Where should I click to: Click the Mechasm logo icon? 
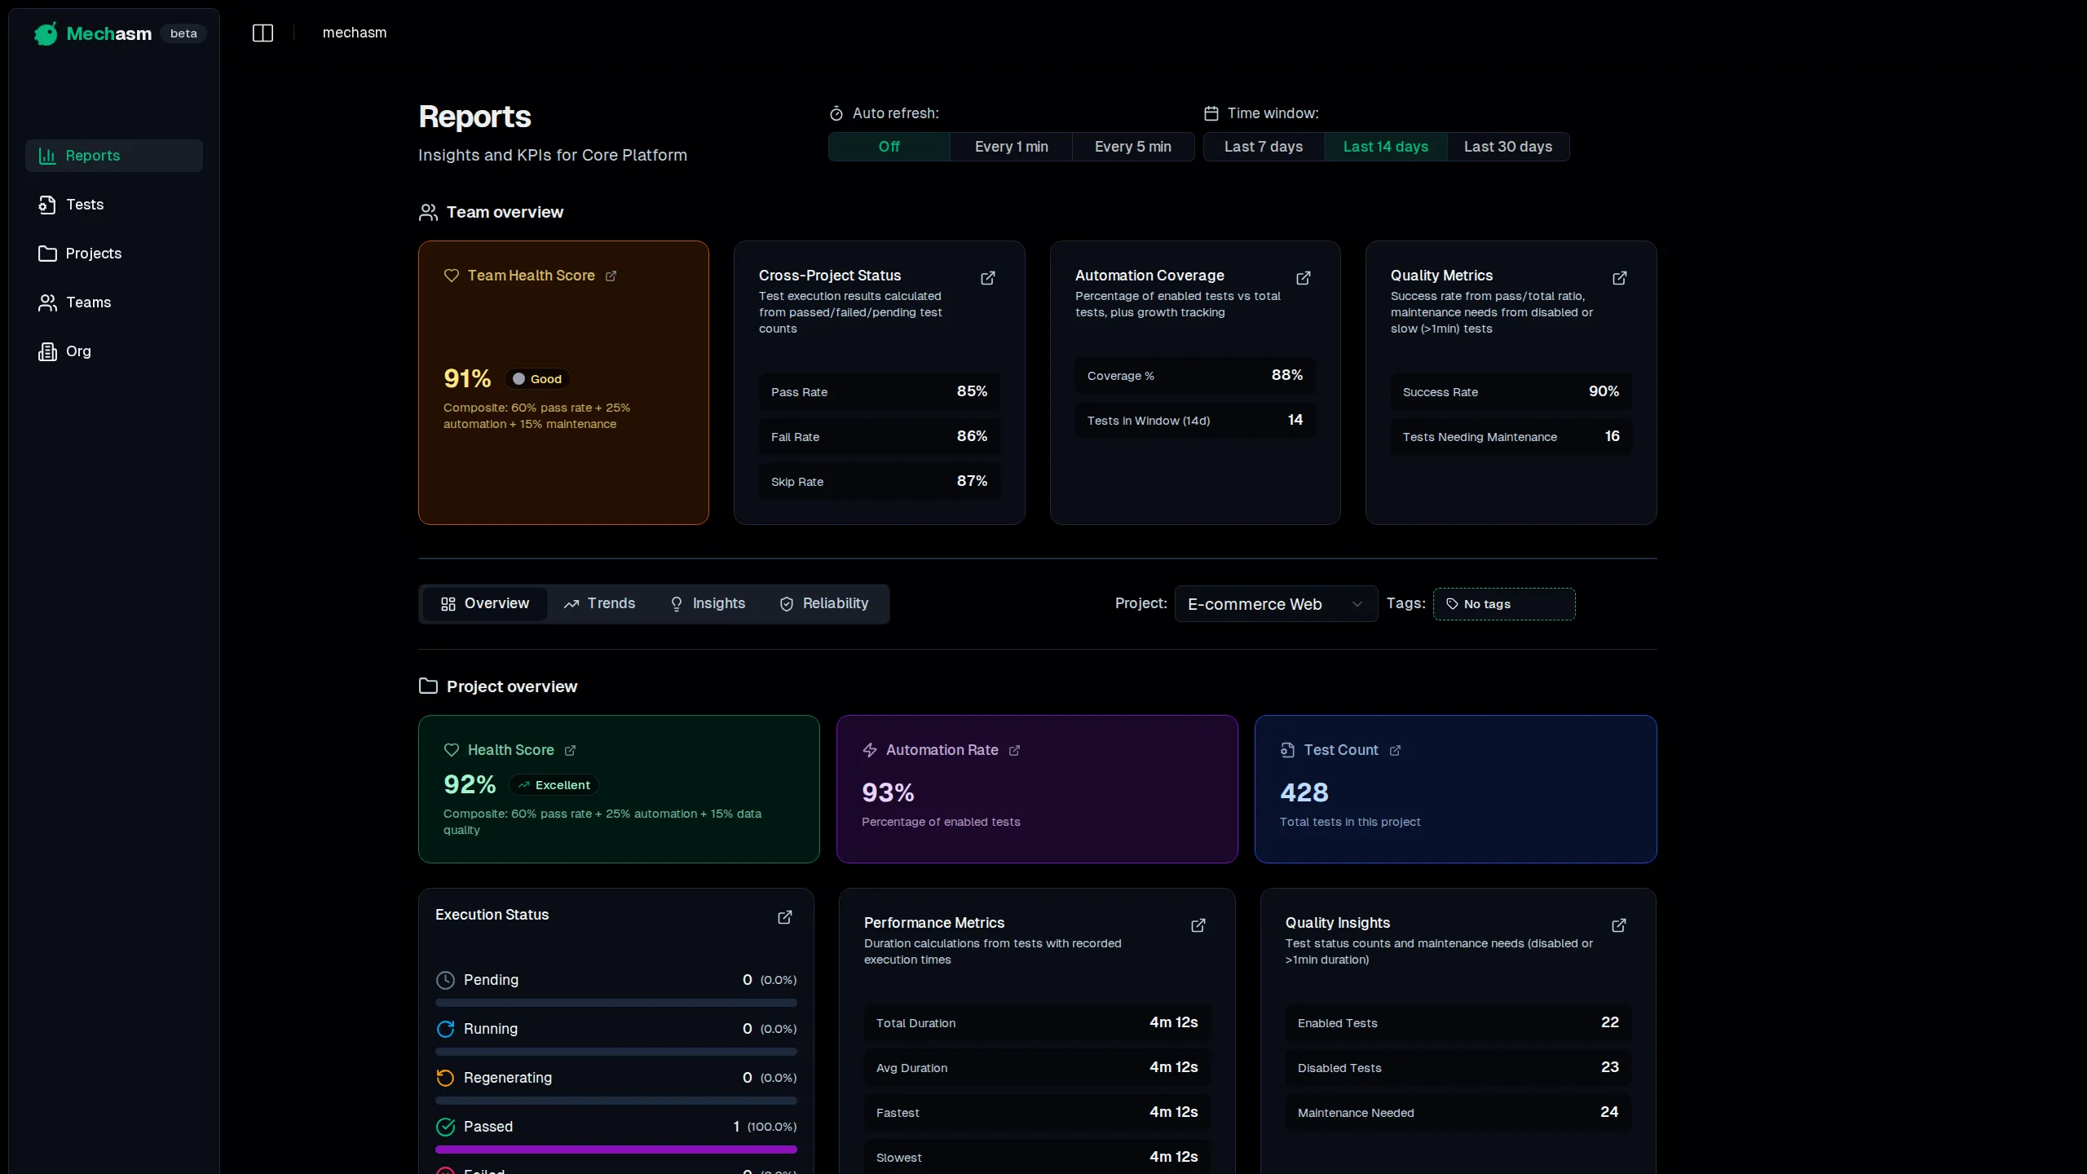pos(46,33)
